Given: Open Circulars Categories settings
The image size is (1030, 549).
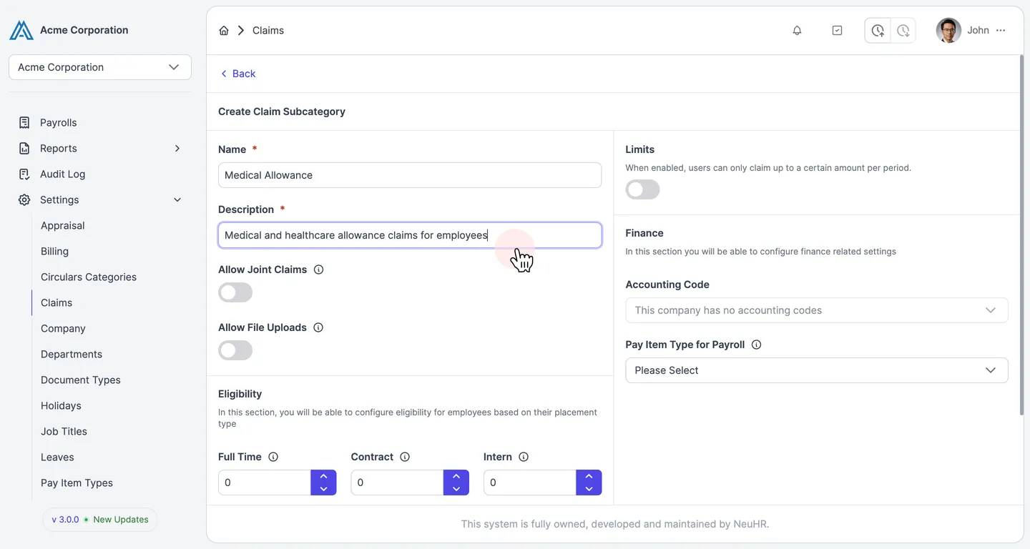Looking at the screenshot, I should pos(89,277).
